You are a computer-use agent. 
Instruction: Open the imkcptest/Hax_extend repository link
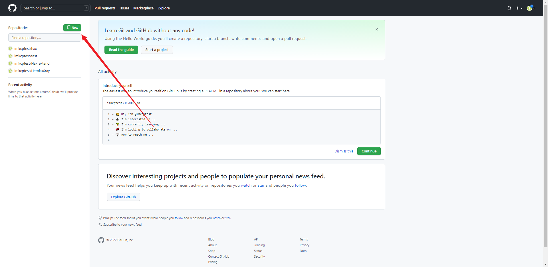pos(32,64)
